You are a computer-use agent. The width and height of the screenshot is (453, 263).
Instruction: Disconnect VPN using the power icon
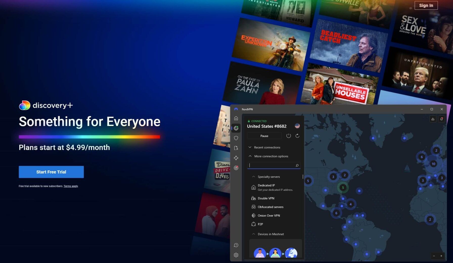pos(288,136)
